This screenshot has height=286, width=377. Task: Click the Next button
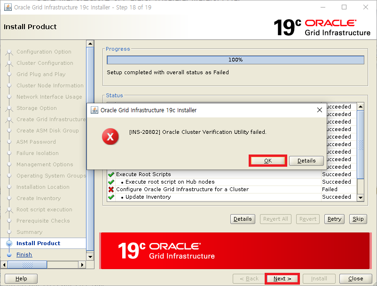(x=282, y=278)
